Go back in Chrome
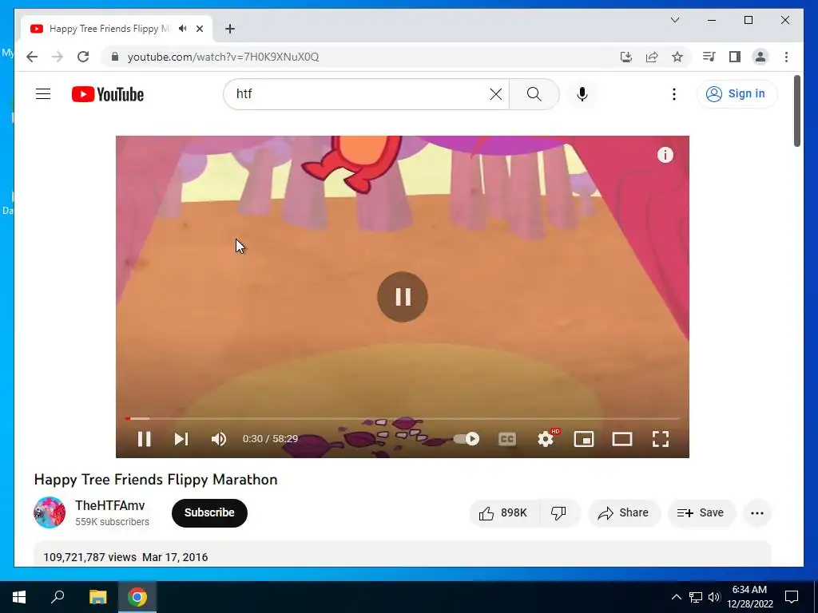This screenshot has height=613, width=818. pyautogui.click(x=32, y=57)
